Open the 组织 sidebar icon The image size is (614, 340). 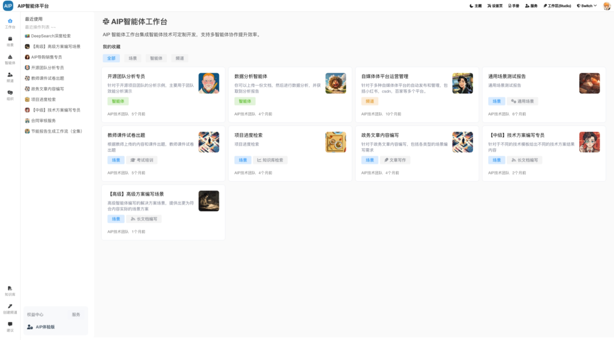tap(10, 93)
